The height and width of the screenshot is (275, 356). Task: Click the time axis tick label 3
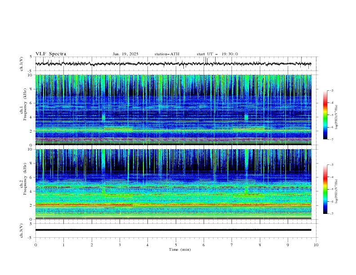(x=120, y=245)
